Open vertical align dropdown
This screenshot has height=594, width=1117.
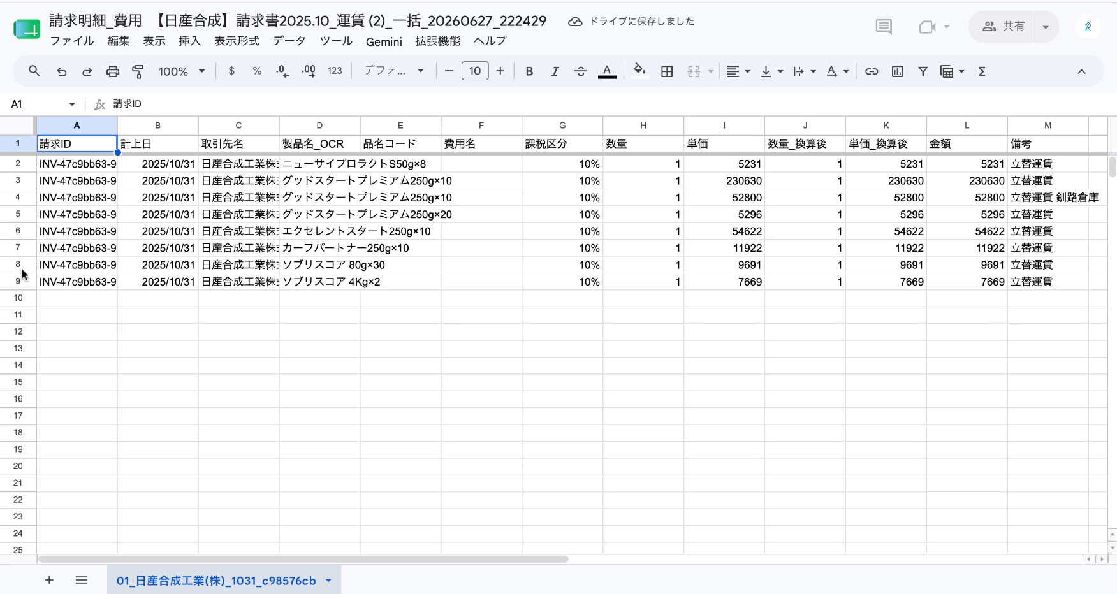coord(772,71)
